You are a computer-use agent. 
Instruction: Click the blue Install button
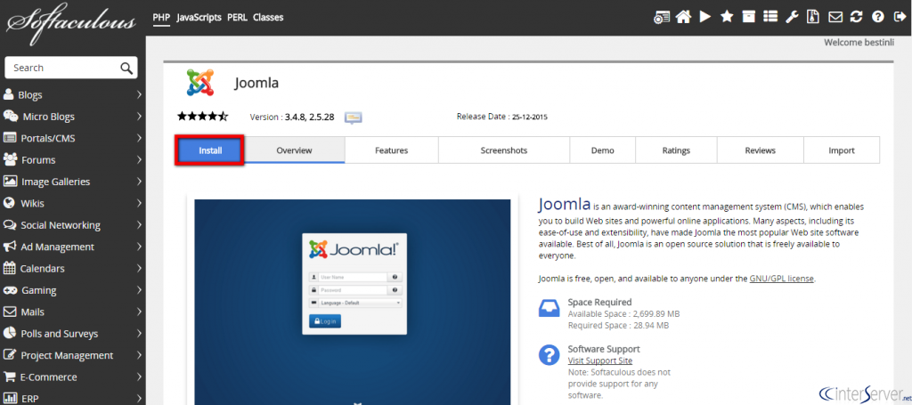pyautogui.click(x=210, y=150)
